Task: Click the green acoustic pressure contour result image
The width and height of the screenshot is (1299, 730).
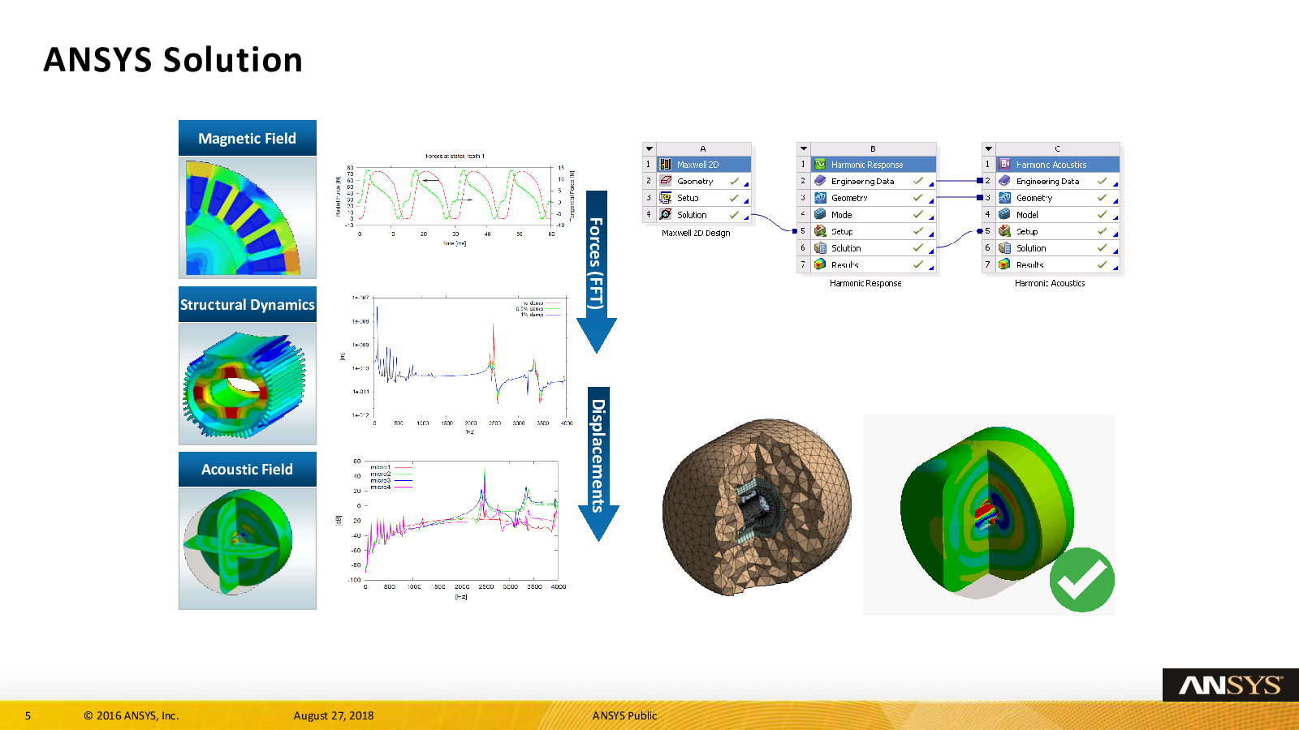Action: click(989, 515)
